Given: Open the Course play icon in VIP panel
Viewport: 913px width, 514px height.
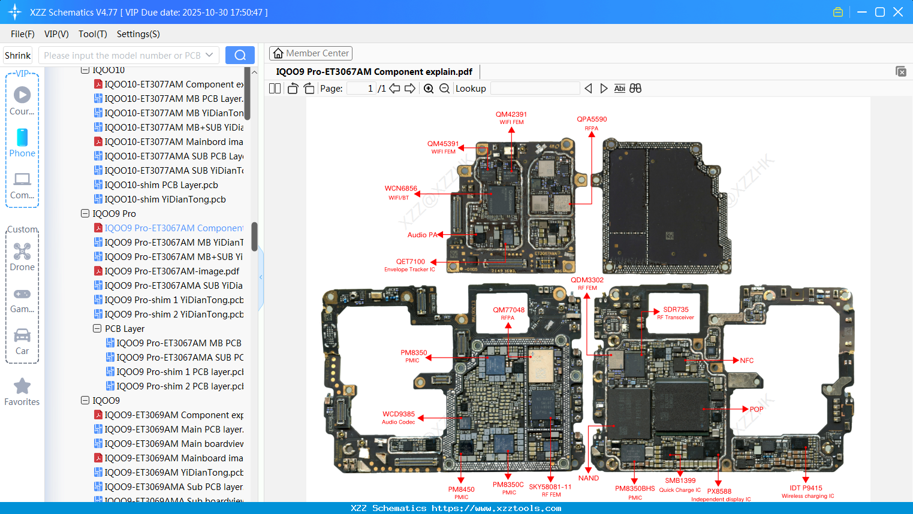Looking at the screenshot, I should [x=22, y=95].
